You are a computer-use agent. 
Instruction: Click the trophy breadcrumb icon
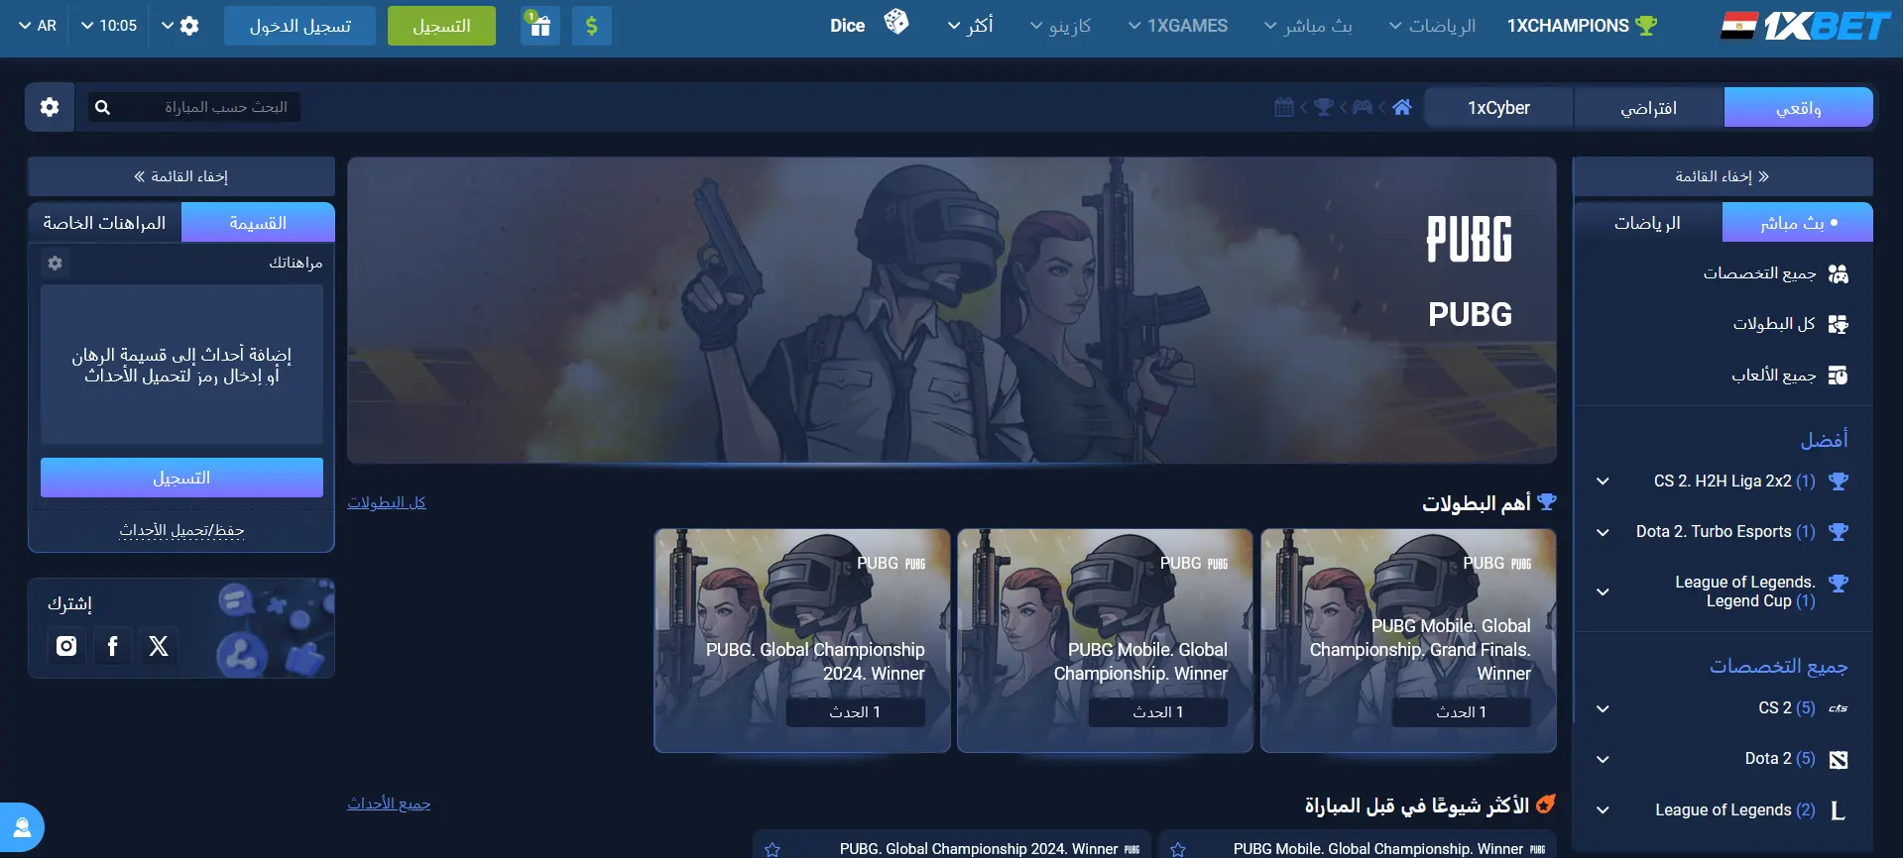point(1324,107)
